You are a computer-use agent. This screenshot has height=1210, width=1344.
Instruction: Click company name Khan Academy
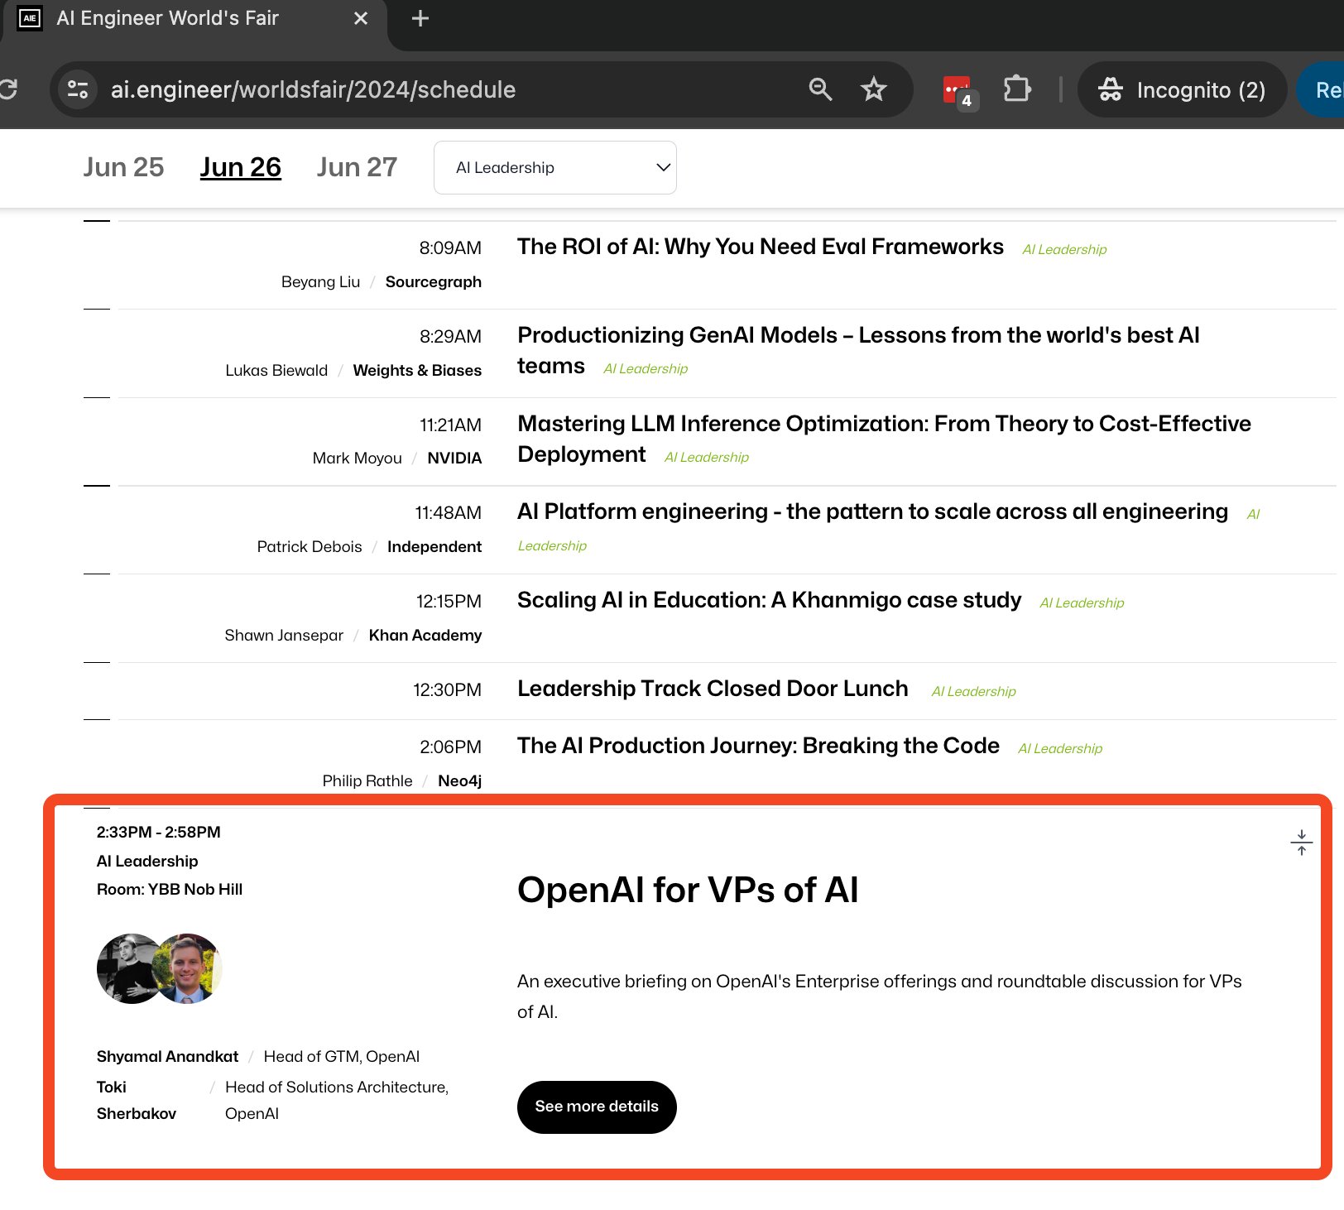coord(425,635)
